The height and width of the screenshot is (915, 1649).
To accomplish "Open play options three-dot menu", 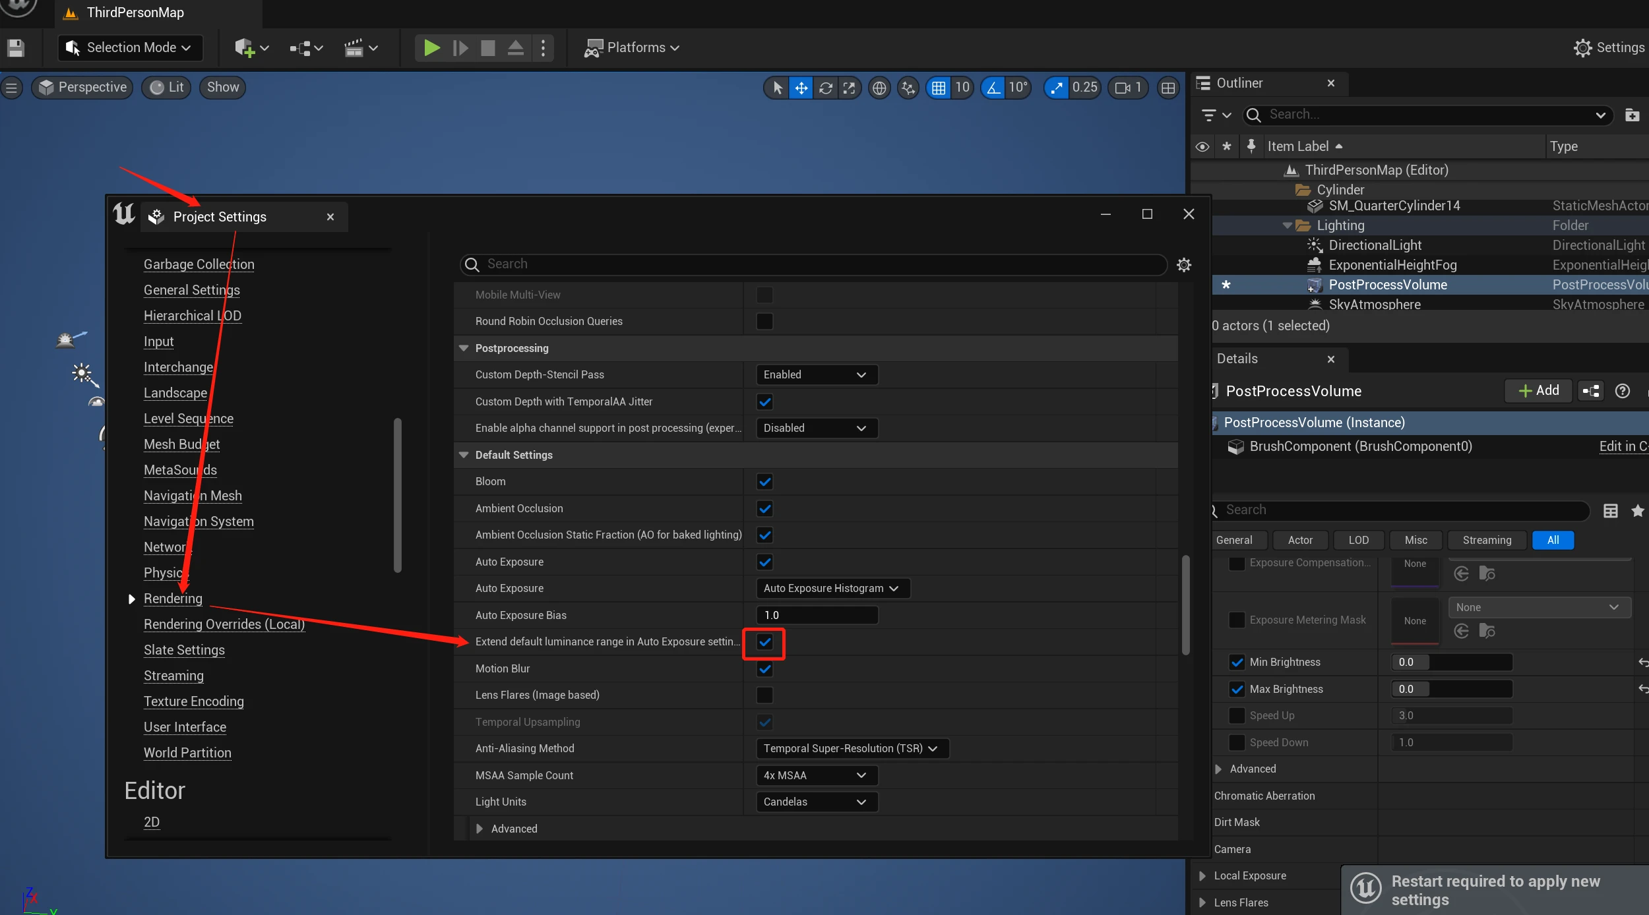I will click(x=543, y=47).
